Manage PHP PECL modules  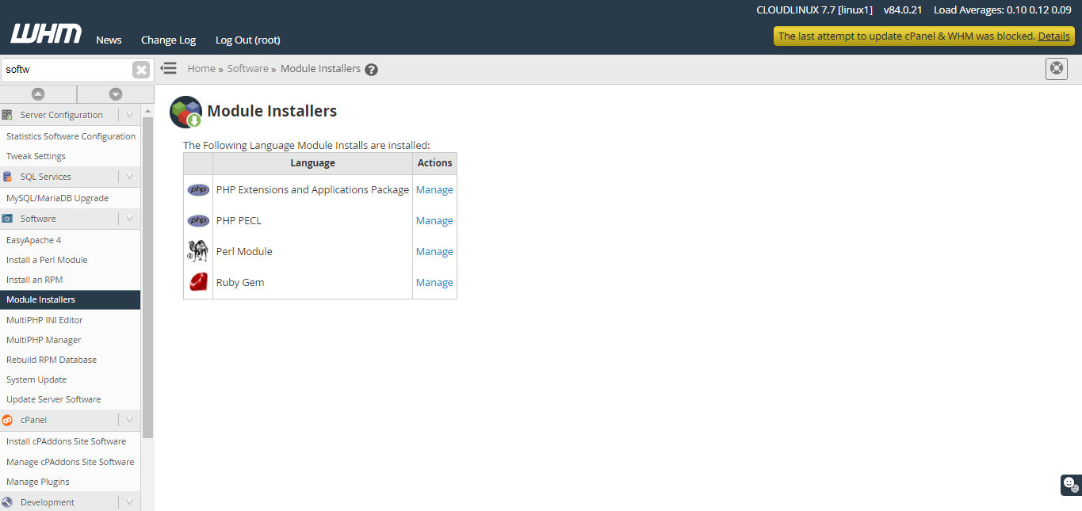[434, 221]
